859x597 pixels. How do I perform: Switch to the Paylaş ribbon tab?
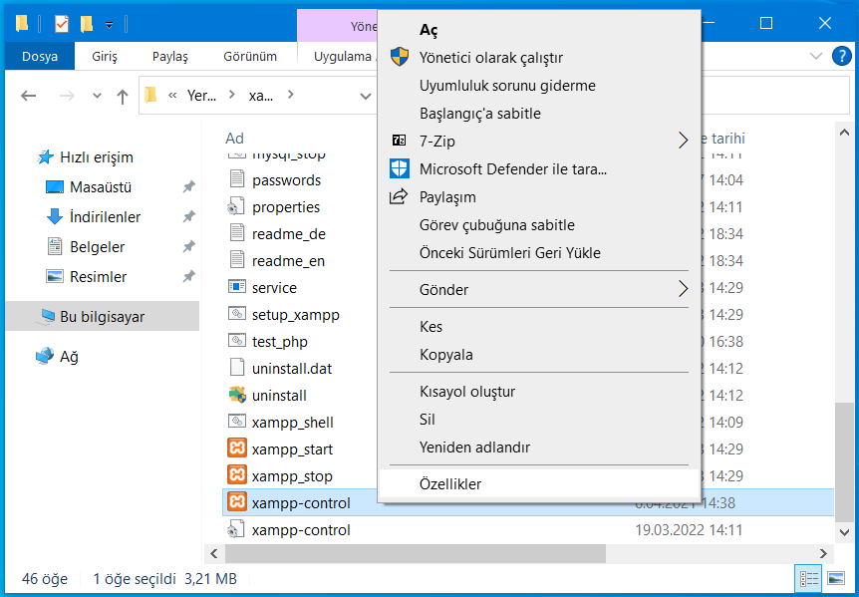(170, 56)
